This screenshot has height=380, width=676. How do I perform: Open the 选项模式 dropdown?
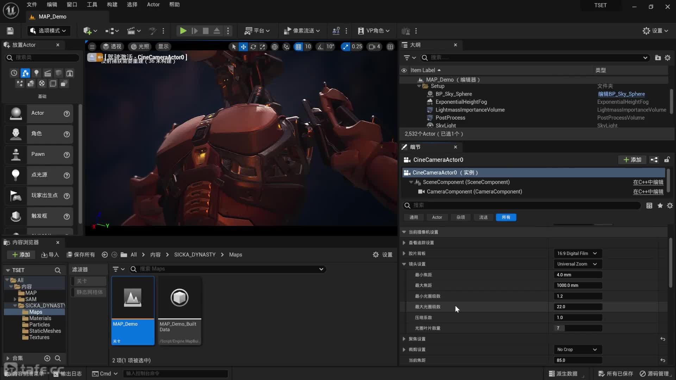[x=49, y=31]
